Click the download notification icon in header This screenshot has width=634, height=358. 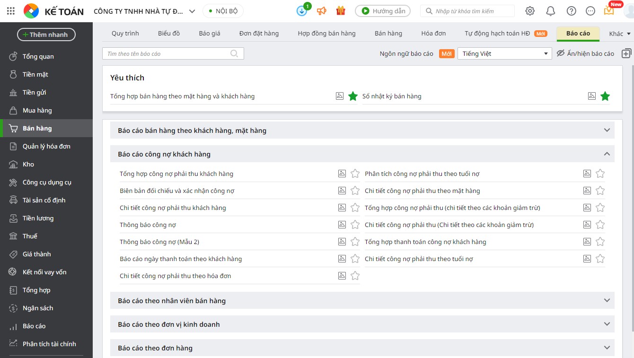tap(302, 11)
